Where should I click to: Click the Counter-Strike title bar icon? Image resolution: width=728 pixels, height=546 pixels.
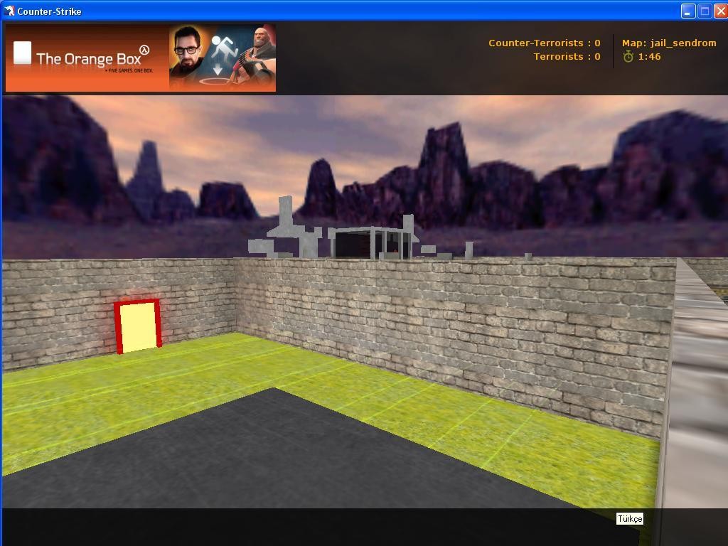(x=9, y=11)
